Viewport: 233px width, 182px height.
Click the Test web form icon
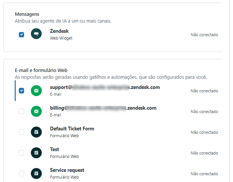tap(37, 153)
